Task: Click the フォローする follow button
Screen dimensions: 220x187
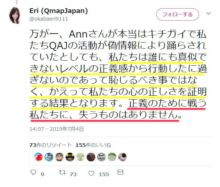Action: pyautogui.click(x=178, y=14)
